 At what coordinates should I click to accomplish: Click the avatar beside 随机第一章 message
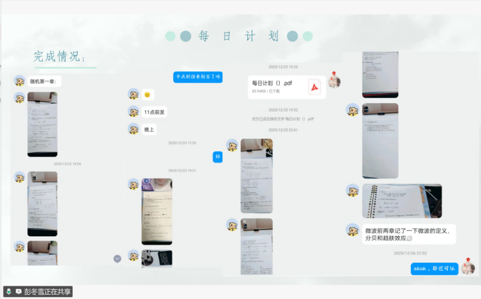[x=20, y=80]
